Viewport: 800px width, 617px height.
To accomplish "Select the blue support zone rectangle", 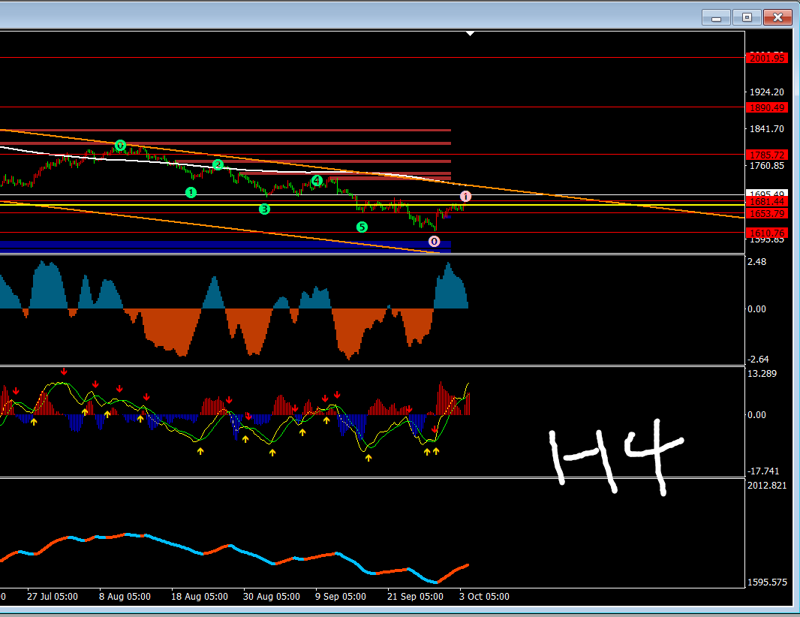I will 225,244.
